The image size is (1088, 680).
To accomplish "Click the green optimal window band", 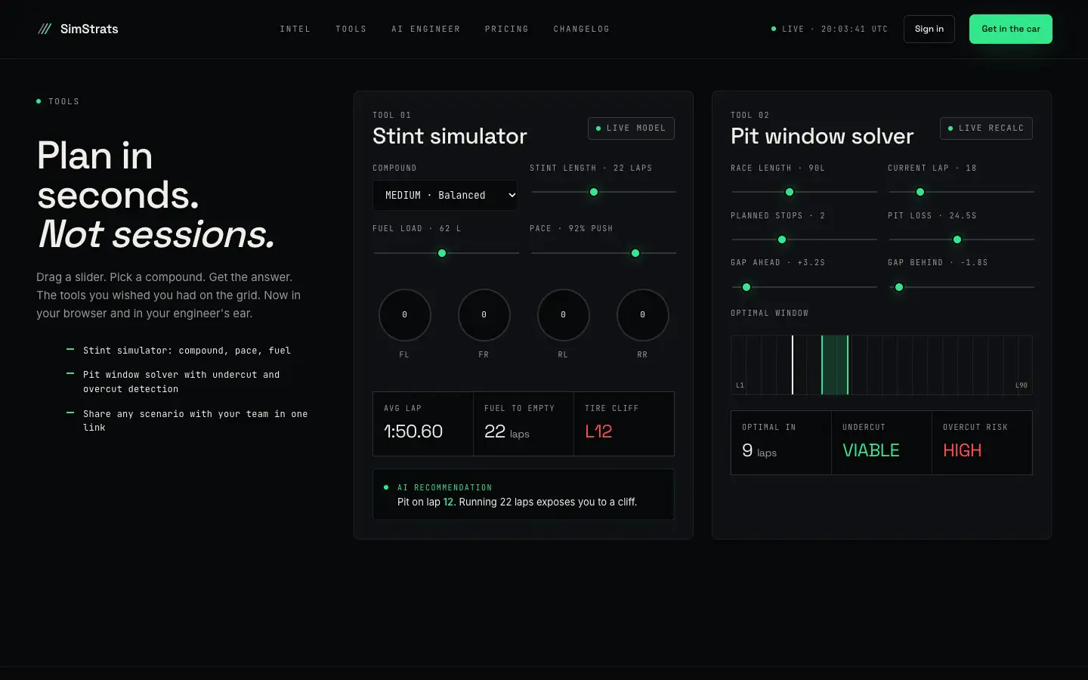I will [x=835, y=365].
